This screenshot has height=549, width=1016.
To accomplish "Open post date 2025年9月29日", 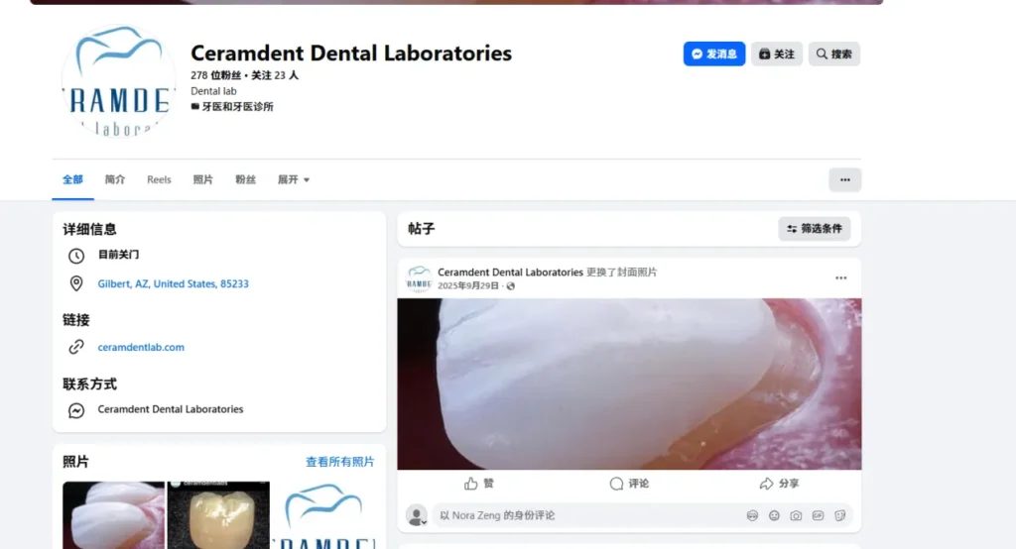I will (x=468, y=285).
